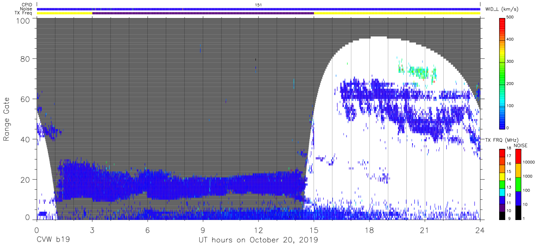
Task: Select the CPID value 151
Action: [x=259, y=5]
